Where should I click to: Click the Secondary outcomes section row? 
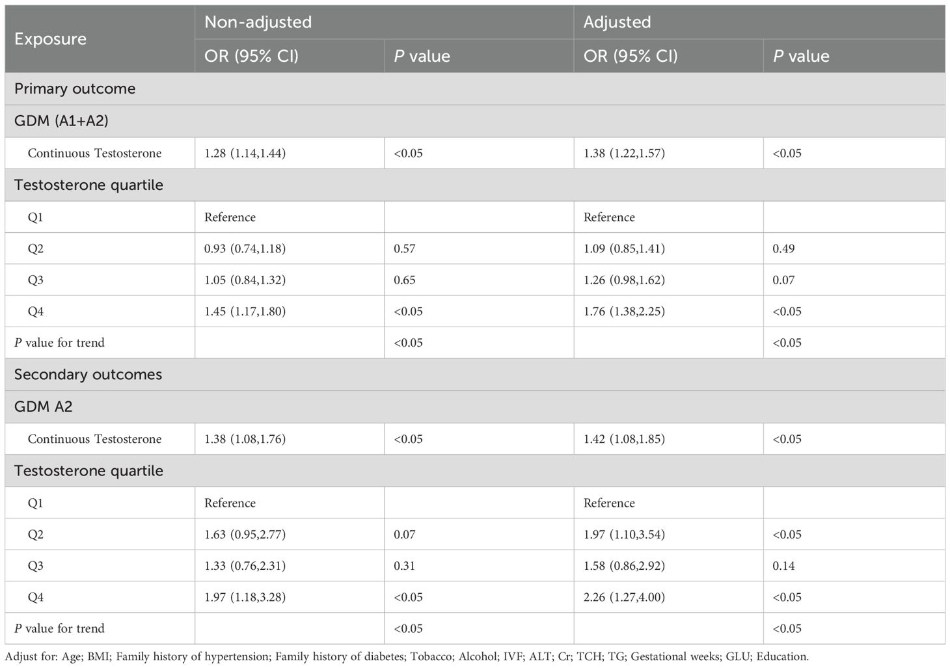tap(475, 375)
